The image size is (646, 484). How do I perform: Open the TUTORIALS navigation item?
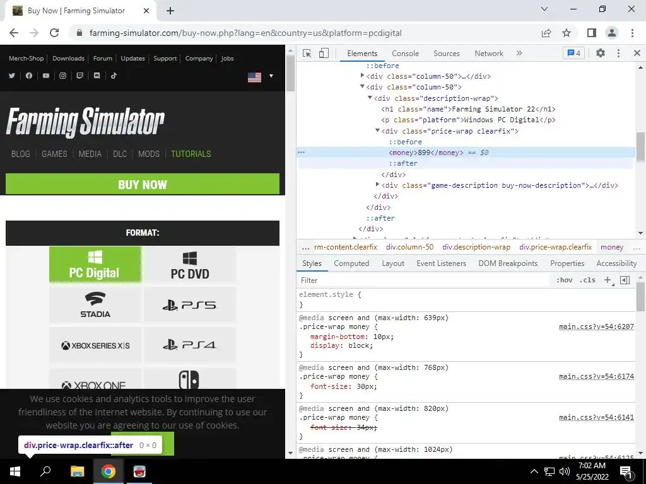[191, 154]
